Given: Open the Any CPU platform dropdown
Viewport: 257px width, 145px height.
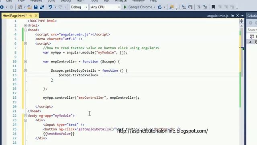Looking at the screenshot, I should click(105, 7).
